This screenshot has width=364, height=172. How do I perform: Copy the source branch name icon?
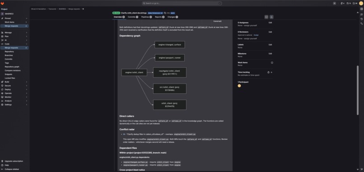(x=165, y=13)
